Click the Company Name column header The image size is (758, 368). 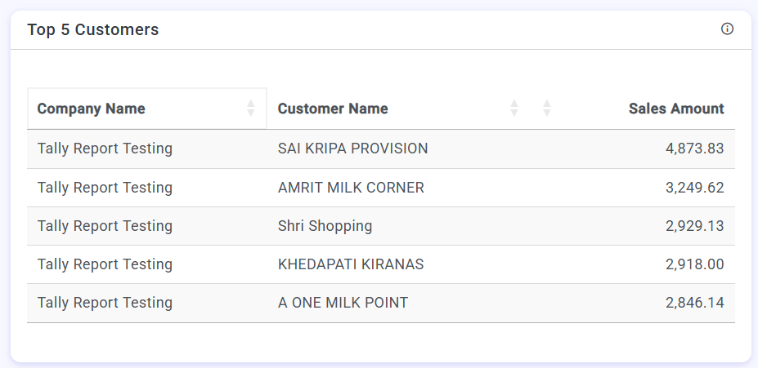[x=92, y=109]
